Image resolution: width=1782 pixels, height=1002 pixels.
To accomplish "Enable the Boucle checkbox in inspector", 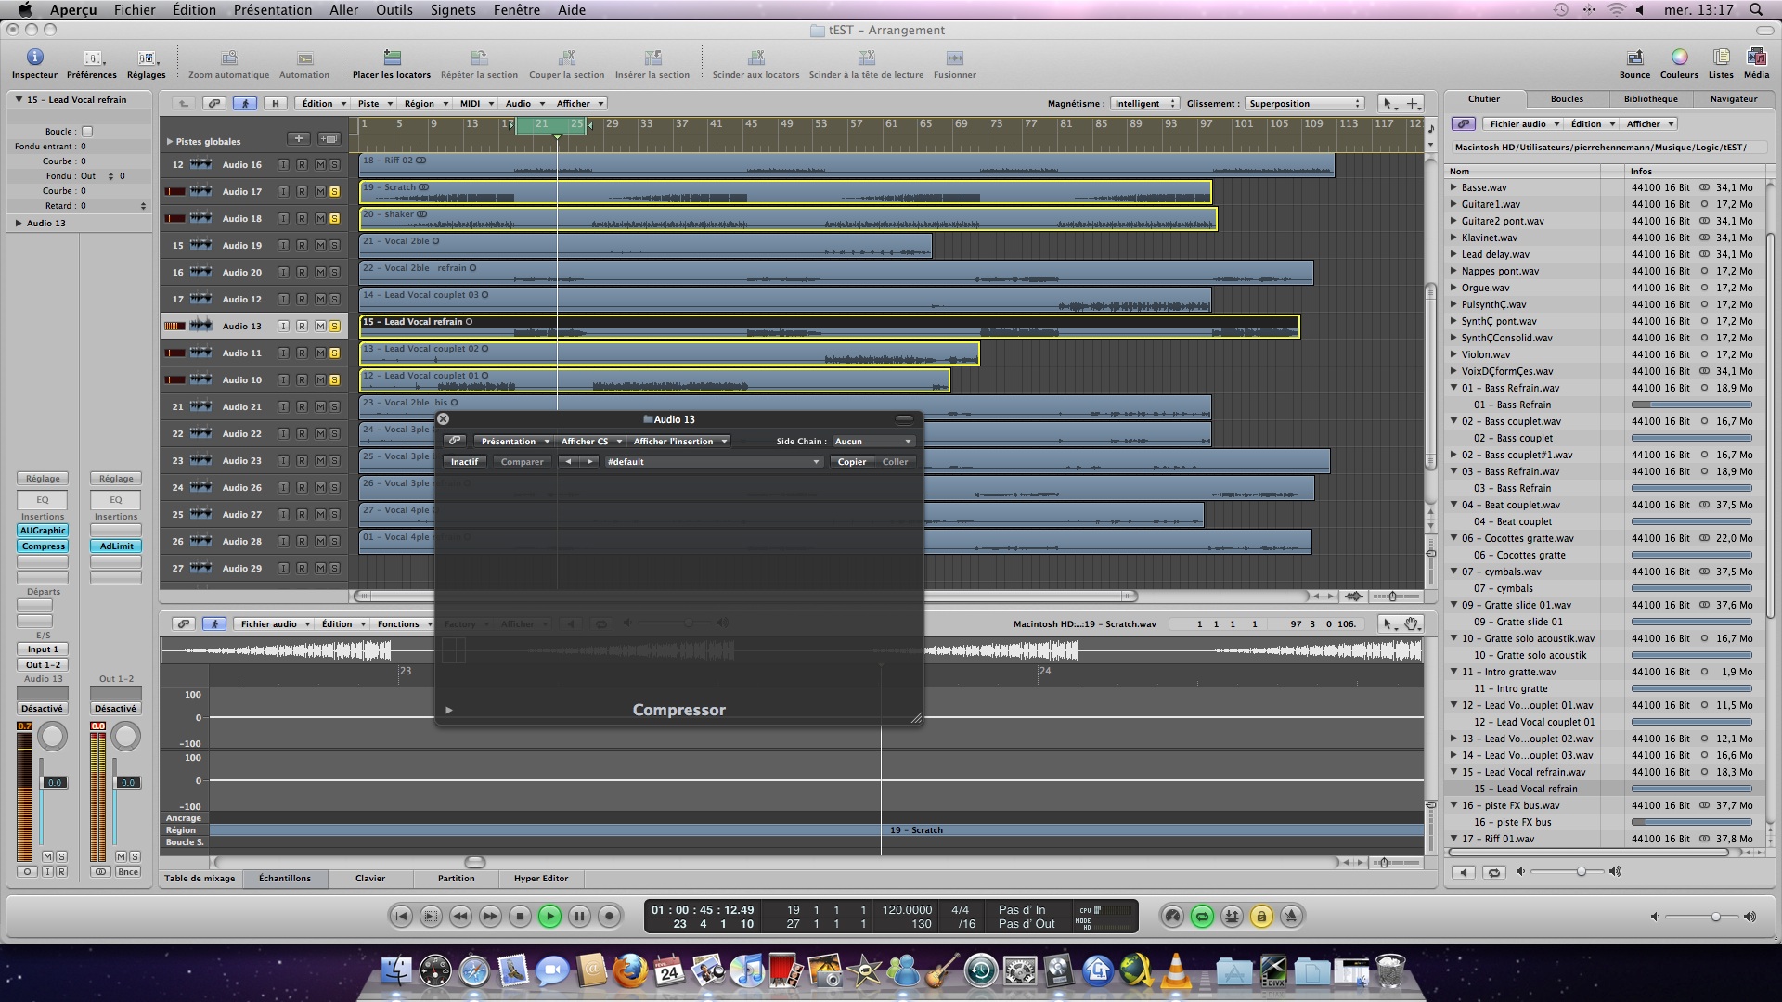I will 87,132.
